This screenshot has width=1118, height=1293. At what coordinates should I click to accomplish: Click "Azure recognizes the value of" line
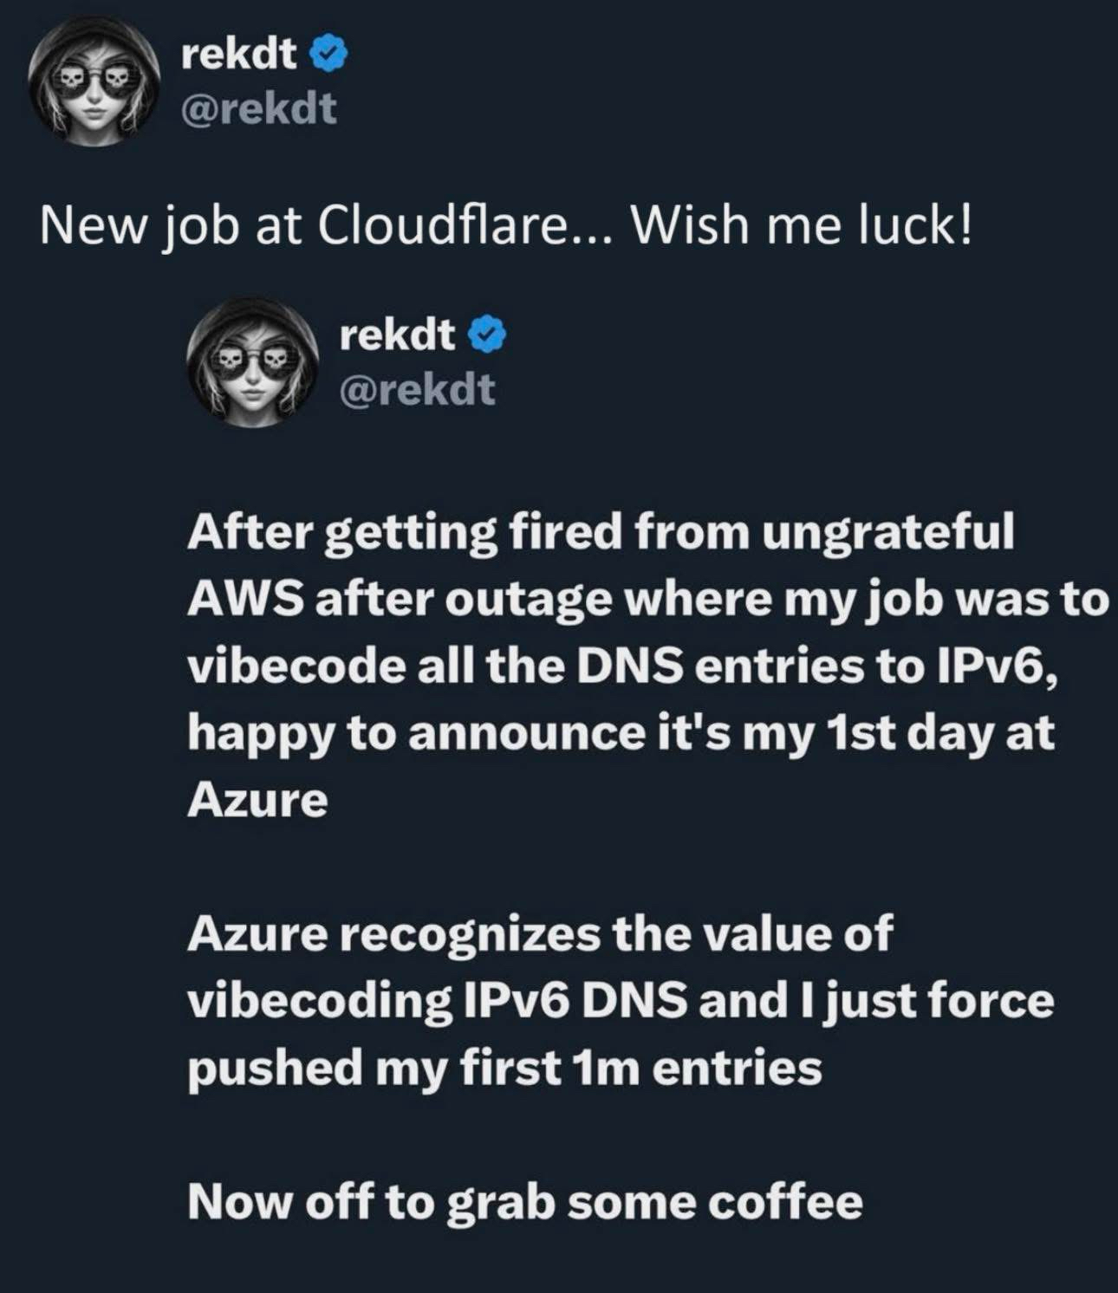539,934
